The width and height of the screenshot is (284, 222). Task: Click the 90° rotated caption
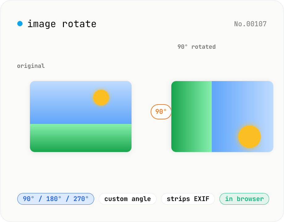(x=197, y=47)
